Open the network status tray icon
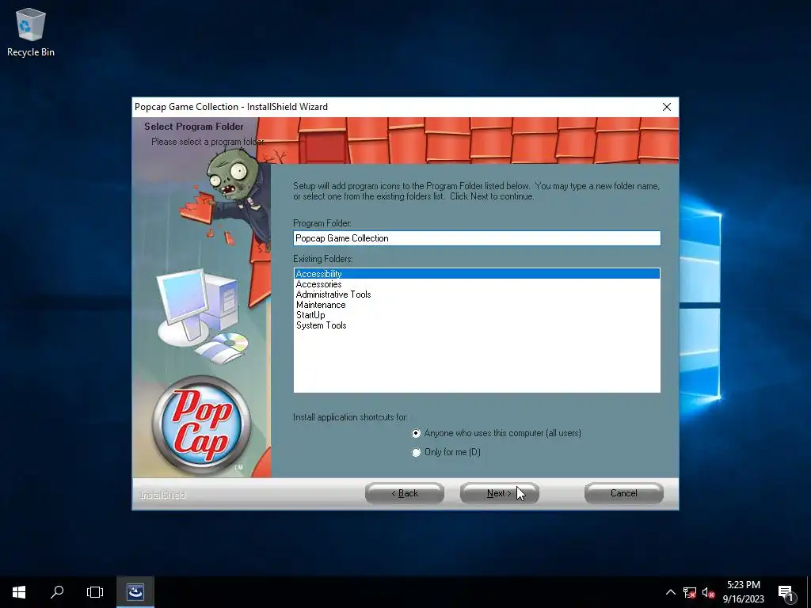The image size is (811, 608). click(x=690, y=592)
